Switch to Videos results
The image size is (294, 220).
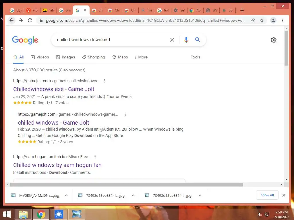tap(40, 57)
